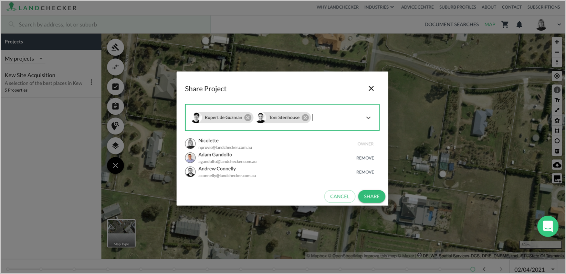Image resolution: width=566 pixels, height=274 pixels.
Task: Go to Landchecker home via logo
Action: (42, 7)
